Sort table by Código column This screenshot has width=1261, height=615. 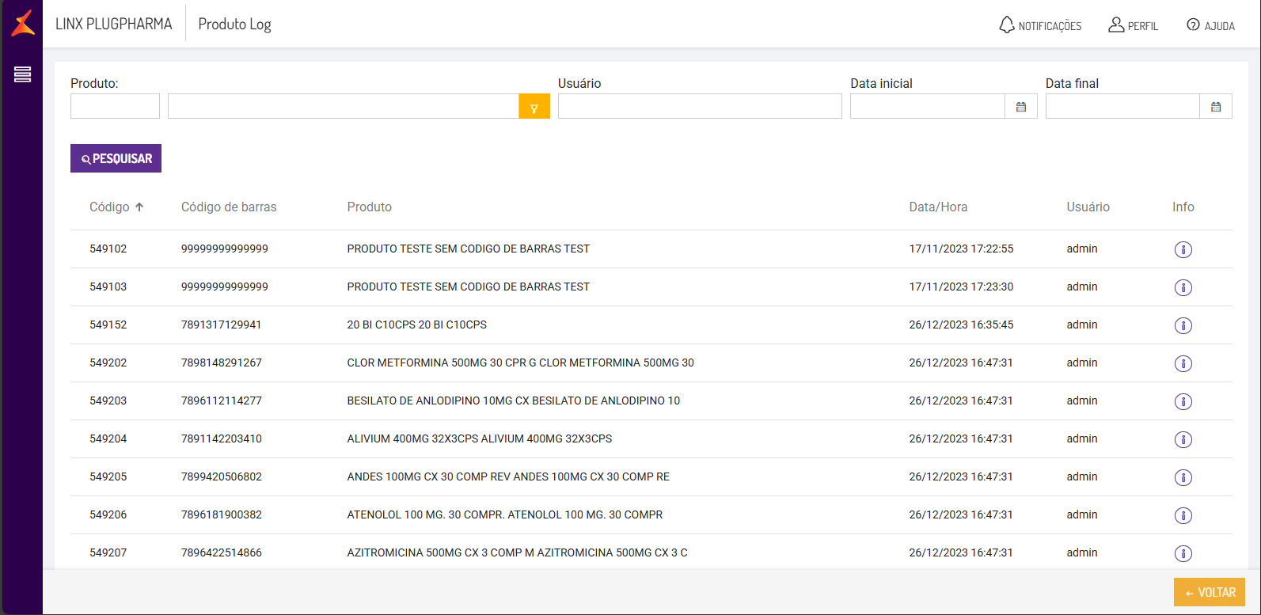click(116, 207)
